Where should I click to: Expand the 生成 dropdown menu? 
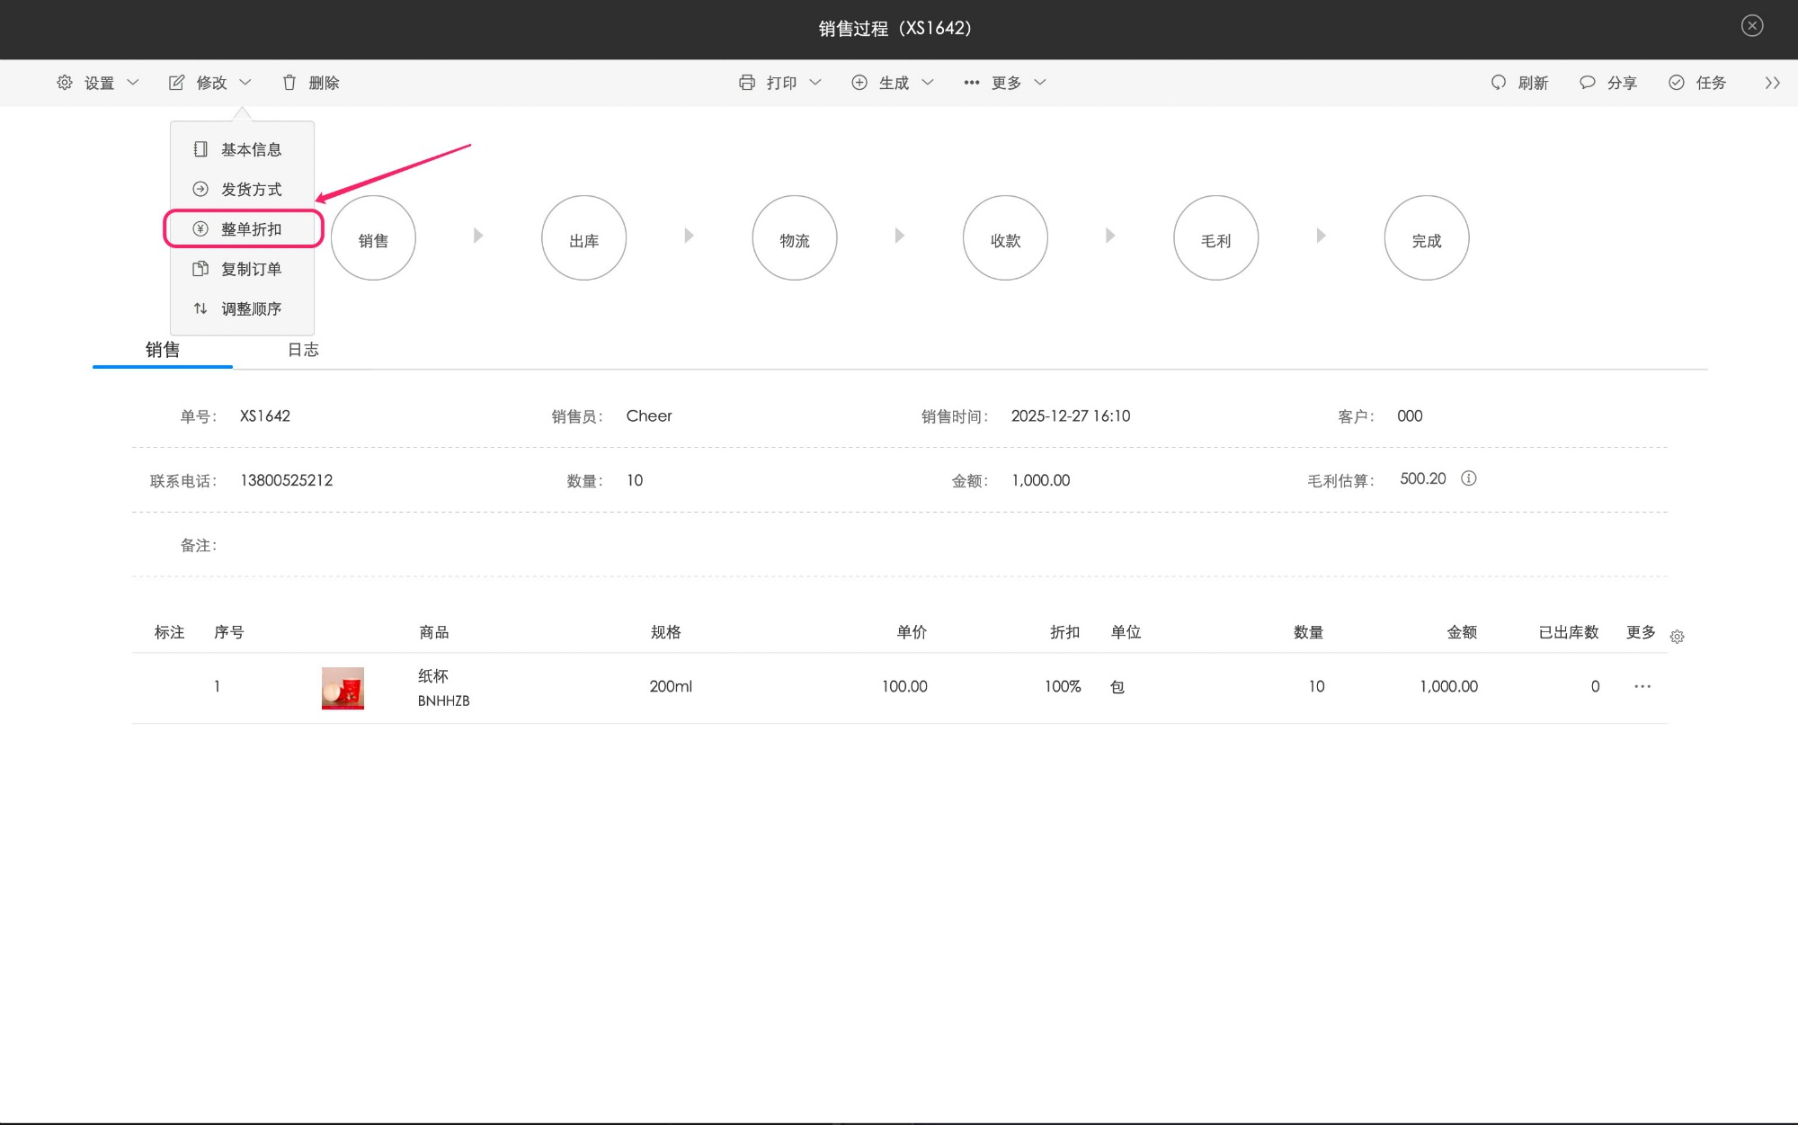(893, 83)
